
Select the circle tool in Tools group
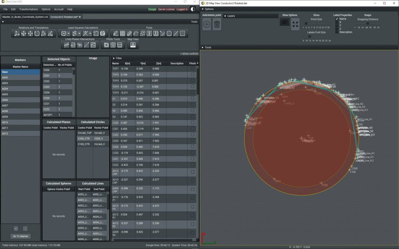pyautogui.click(x=169, y=33)
